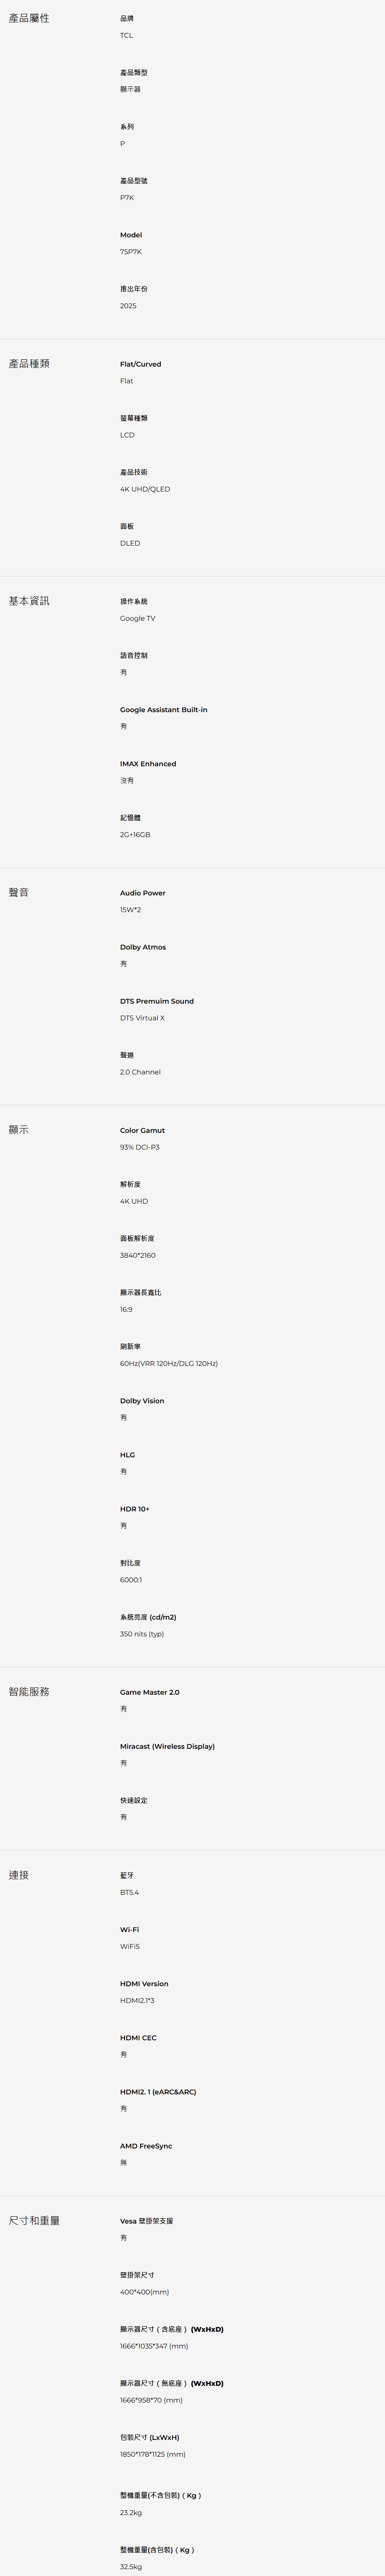Click the 2G+16GB memory value
The width and height of the screenshot is (385, 2576).
coord(135,834)
